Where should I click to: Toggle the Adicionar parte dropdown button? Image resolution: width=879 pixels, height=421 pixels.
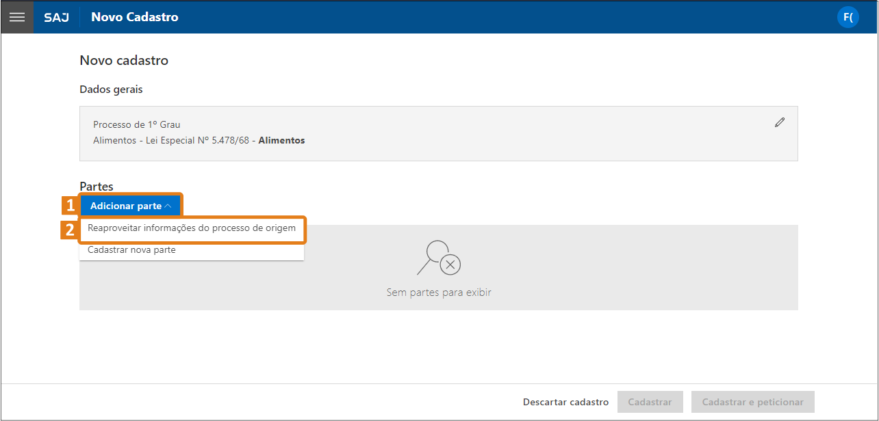(126, 206)
